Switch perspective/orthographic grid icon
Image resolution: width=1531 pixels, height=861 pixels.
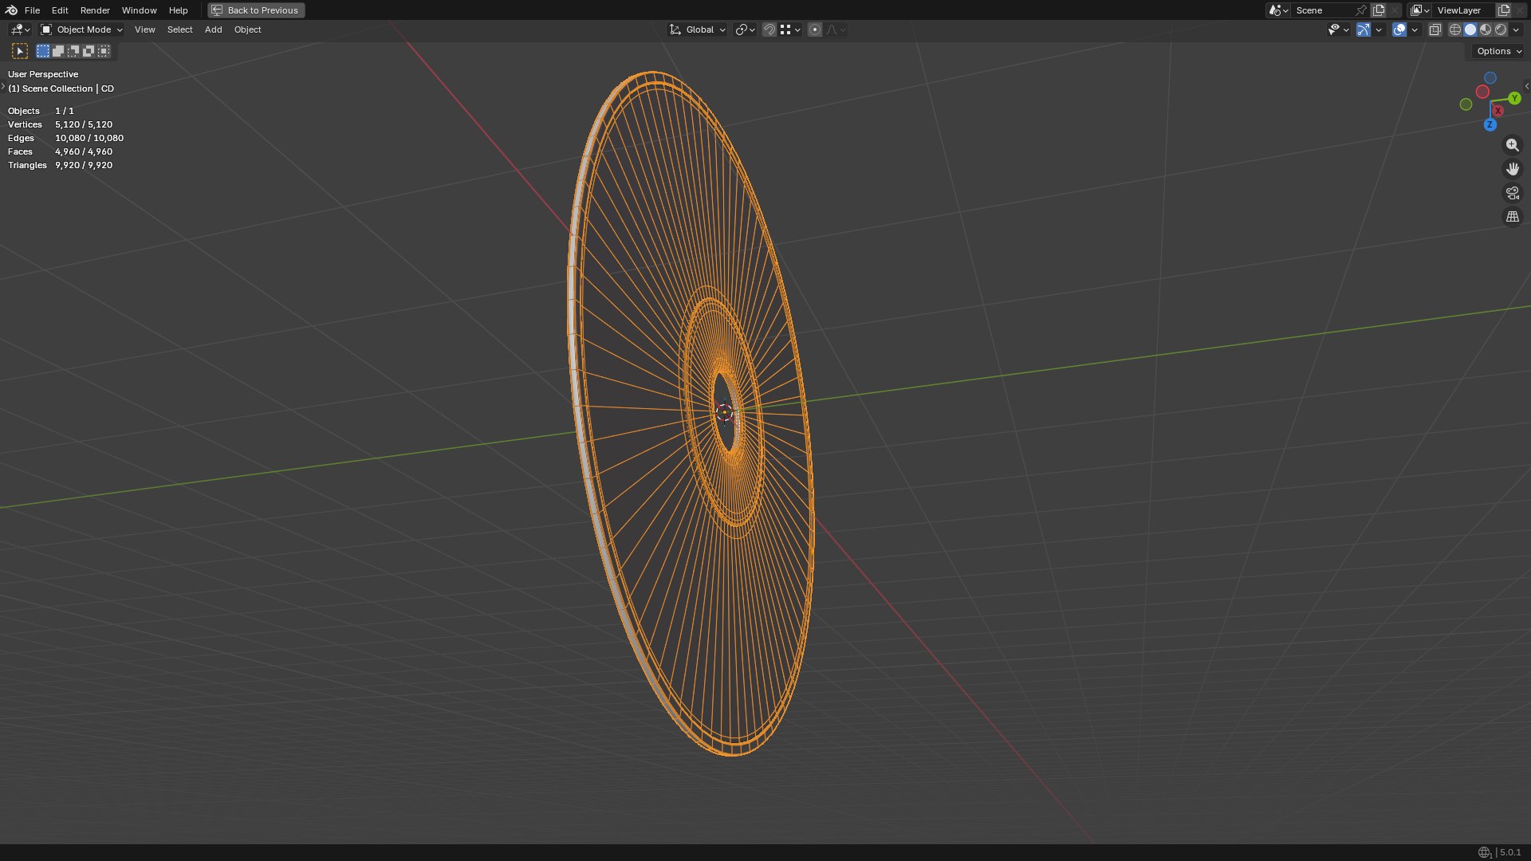pos(1513,217)
